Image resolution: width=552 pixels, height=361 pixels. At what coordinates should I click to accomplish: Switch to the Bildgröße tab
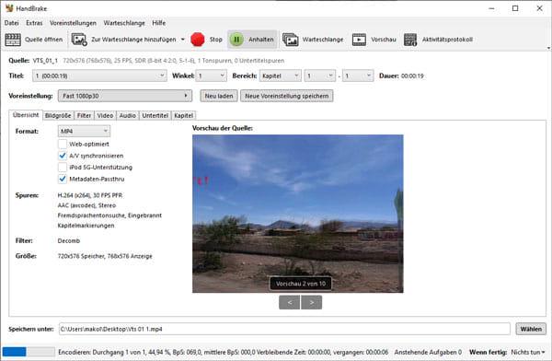pos(58,115)
